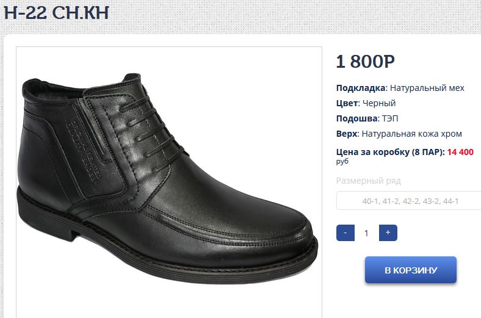Image resolution: width=481 pixels, height=318 pixels.
Task: Click the ТЭП sole value
Action: [391, 118]
